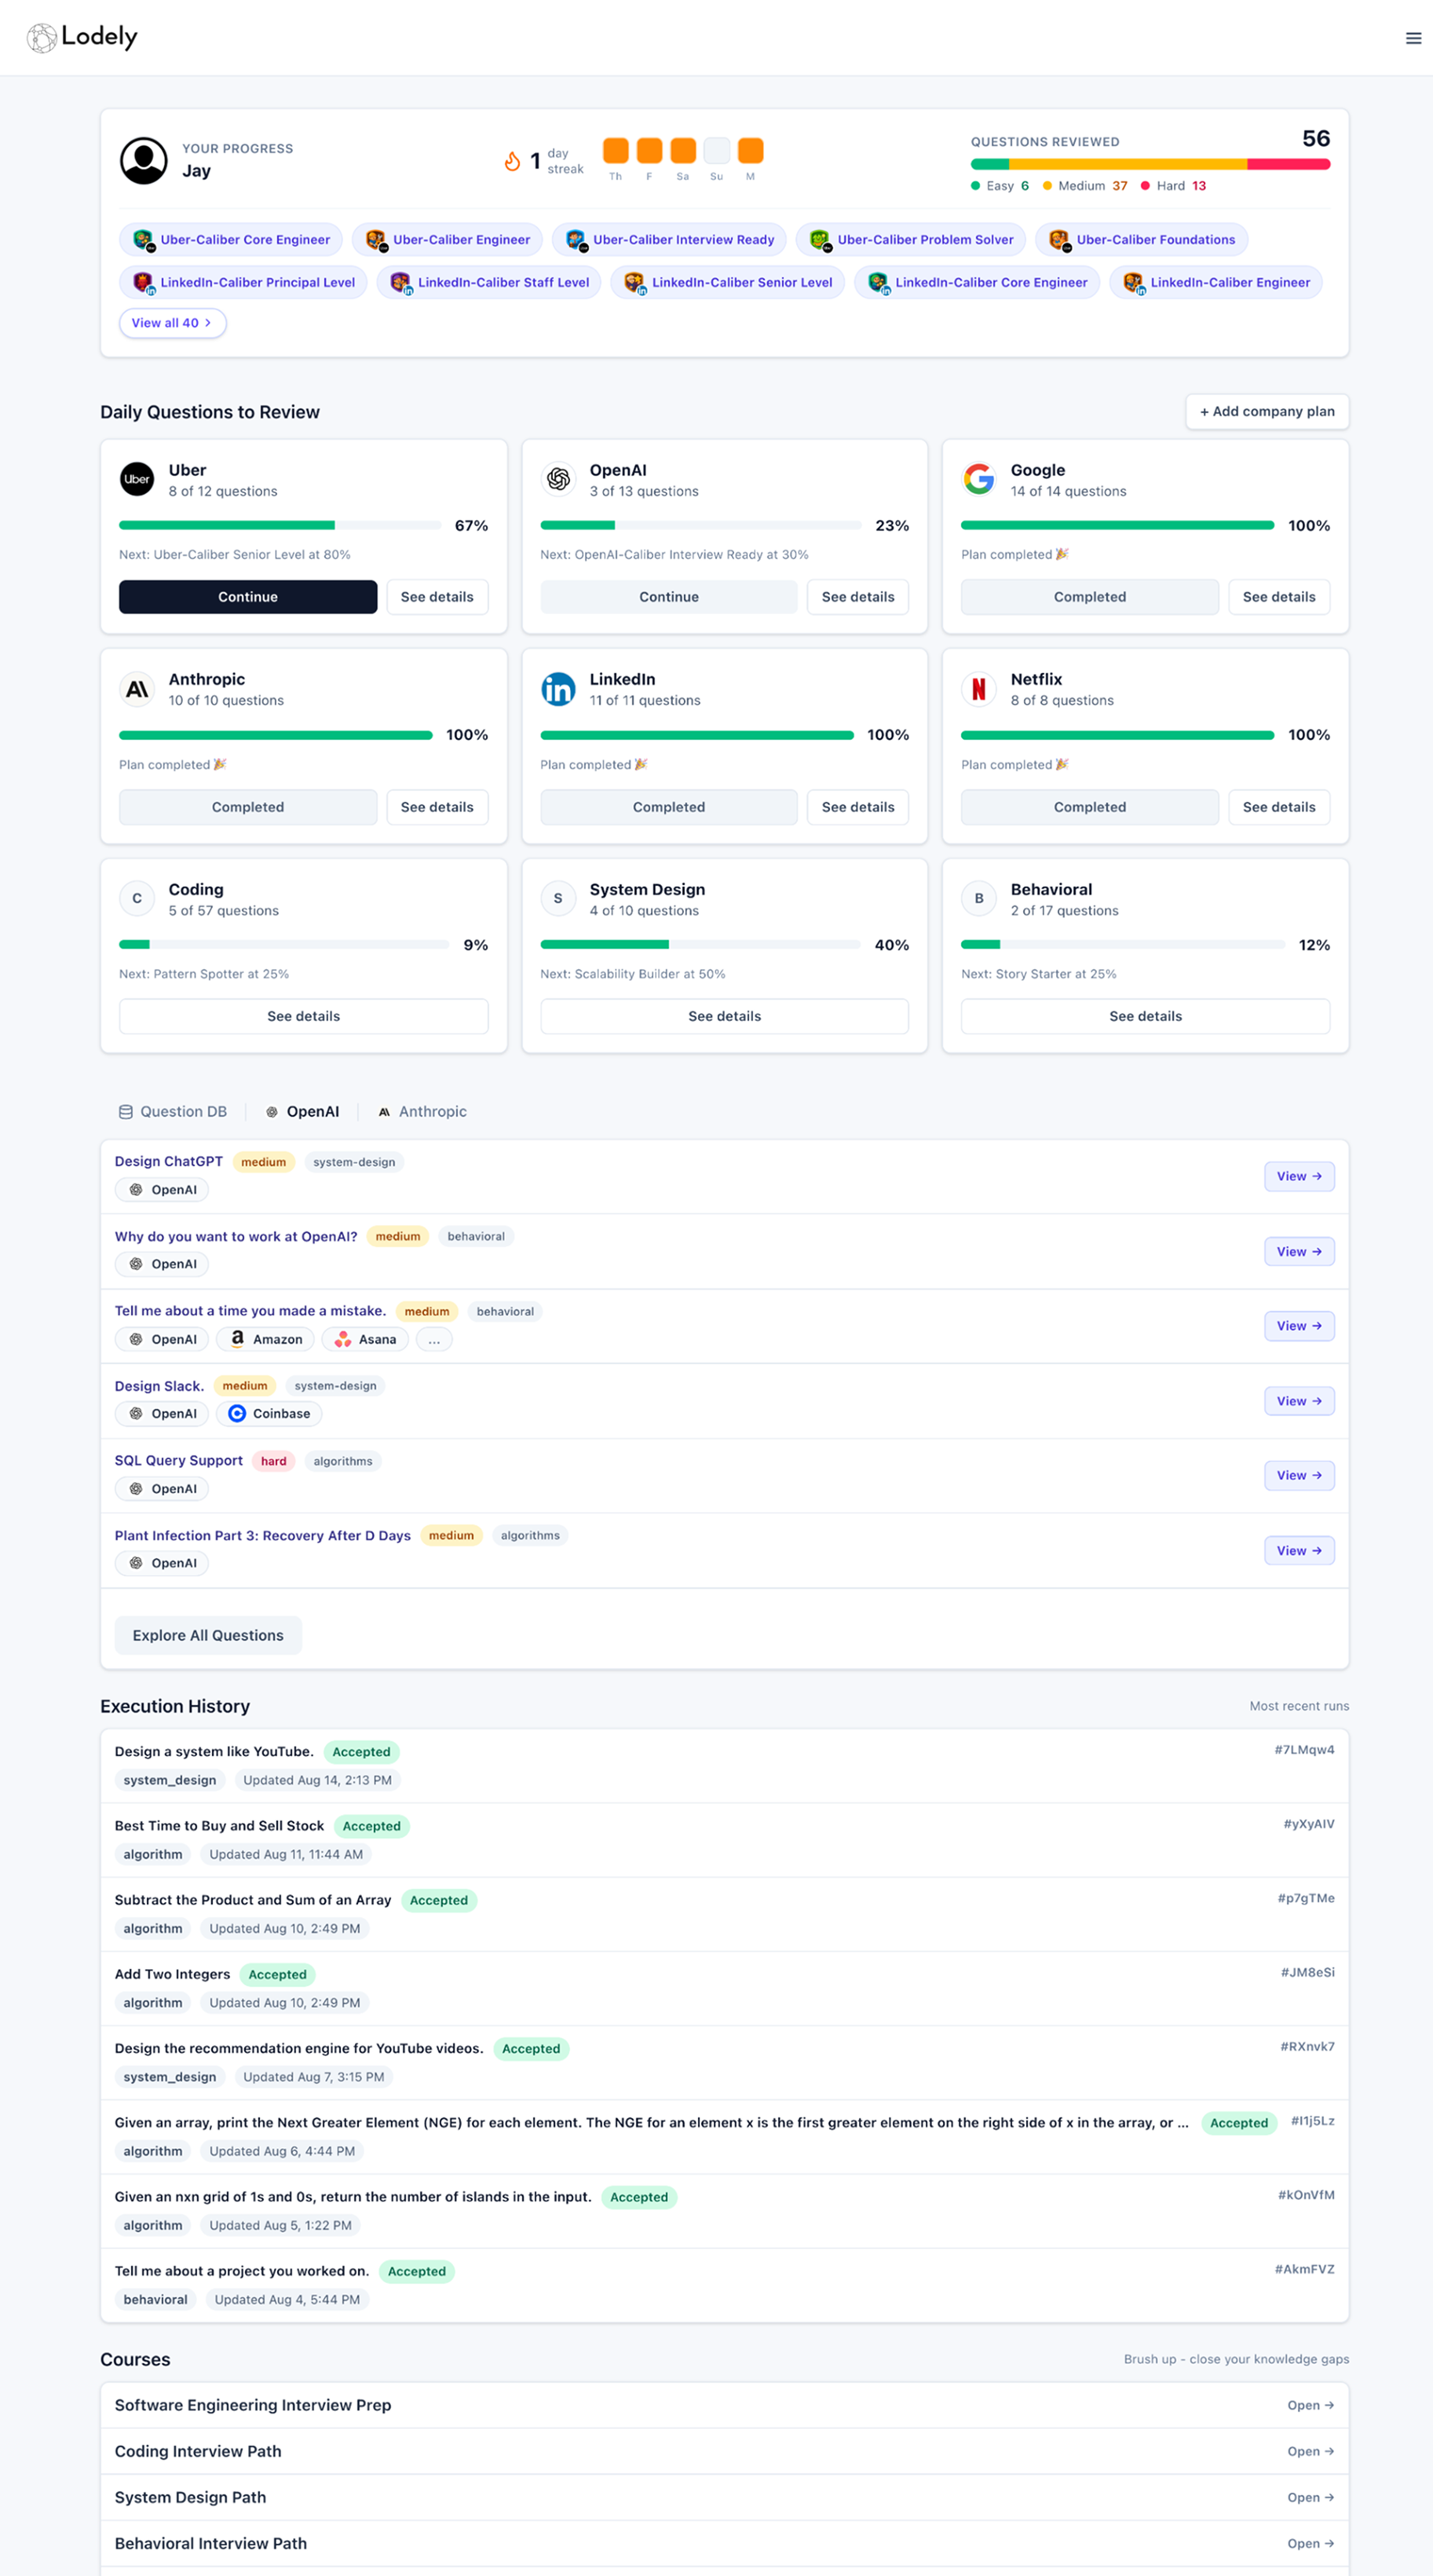This screenshot has height=2576, width=1433.
Task: Click the Uber-Caliber Foundations badge icon
Action: pos(1059,240)
